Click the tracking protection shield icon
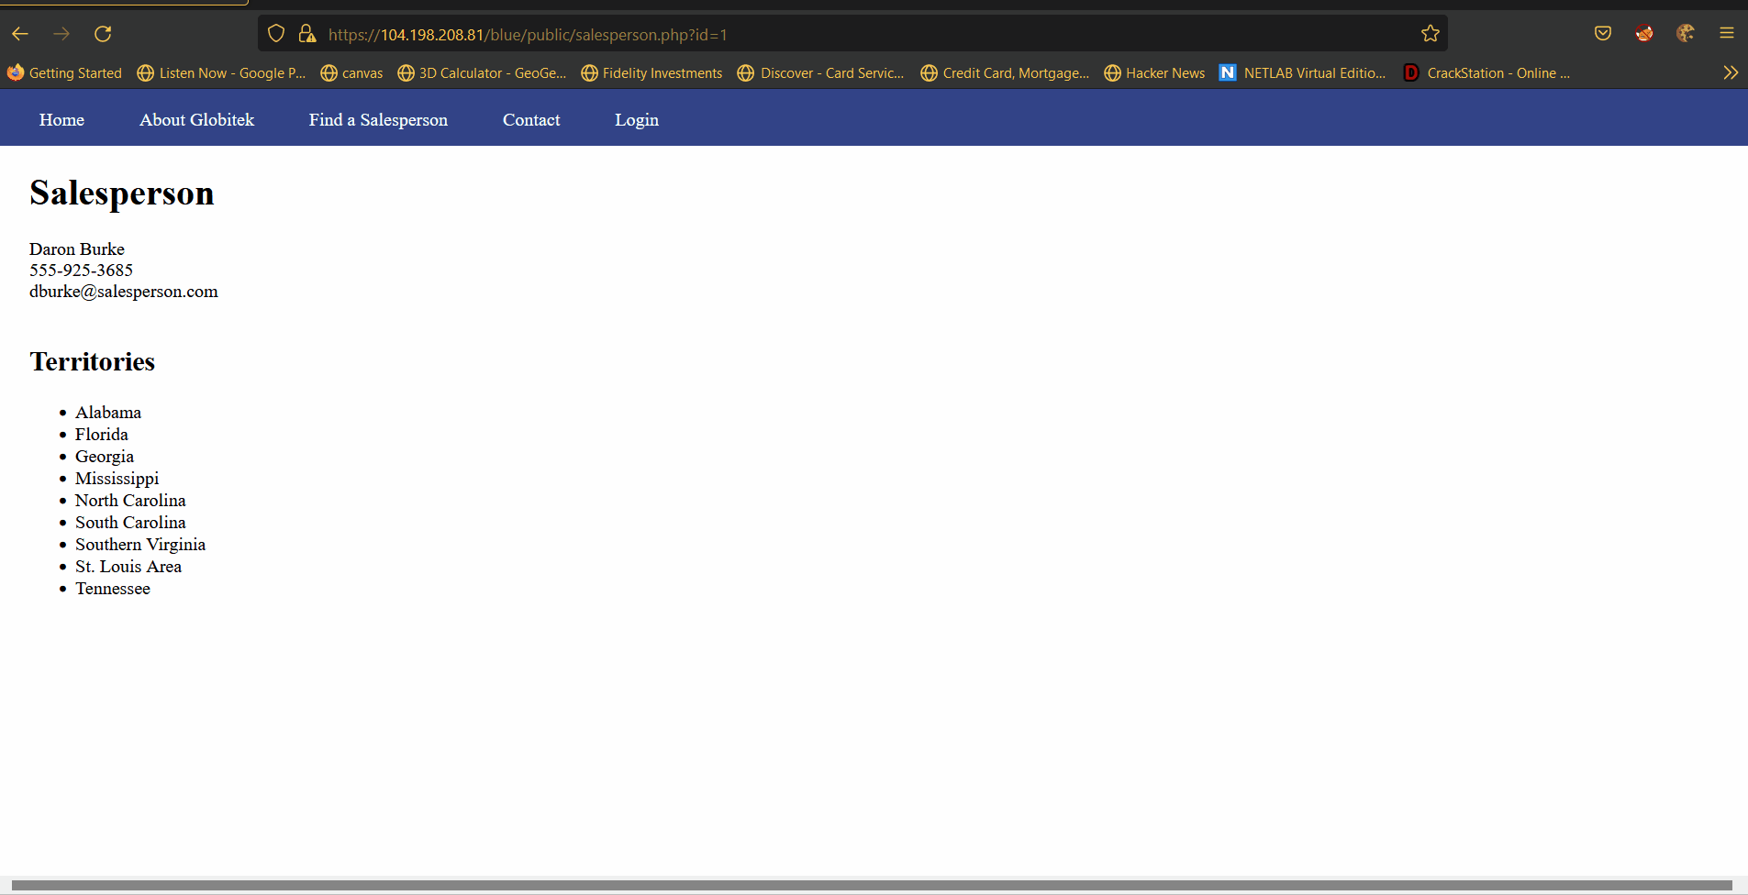This screenshot has width=1748, height=895. pos(276,33)
